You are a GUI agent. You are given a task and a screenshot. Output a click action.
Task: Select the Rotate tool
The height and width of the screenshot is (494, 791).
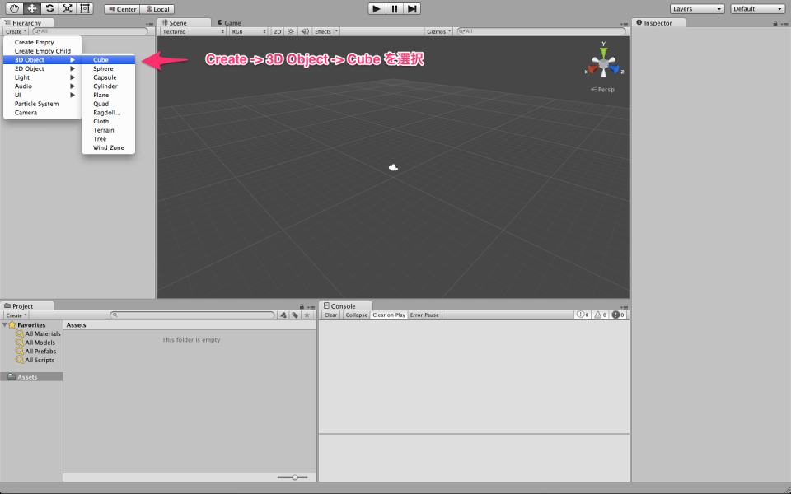point(50,7)
